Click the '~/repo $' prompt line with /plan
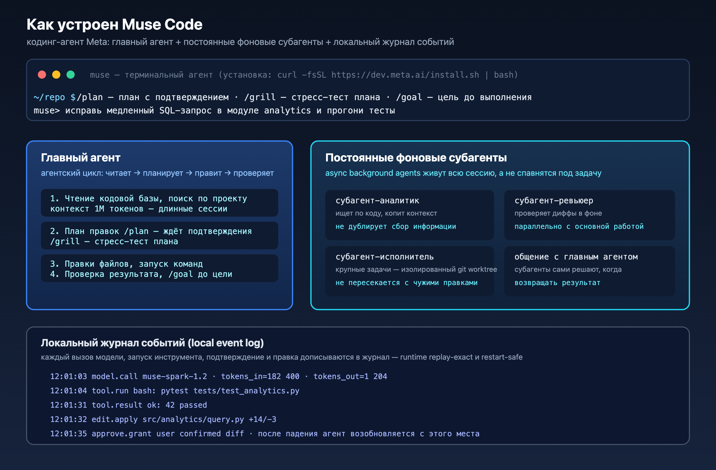The width and height of the screenshot is (716, 470). tap(283, 97)
